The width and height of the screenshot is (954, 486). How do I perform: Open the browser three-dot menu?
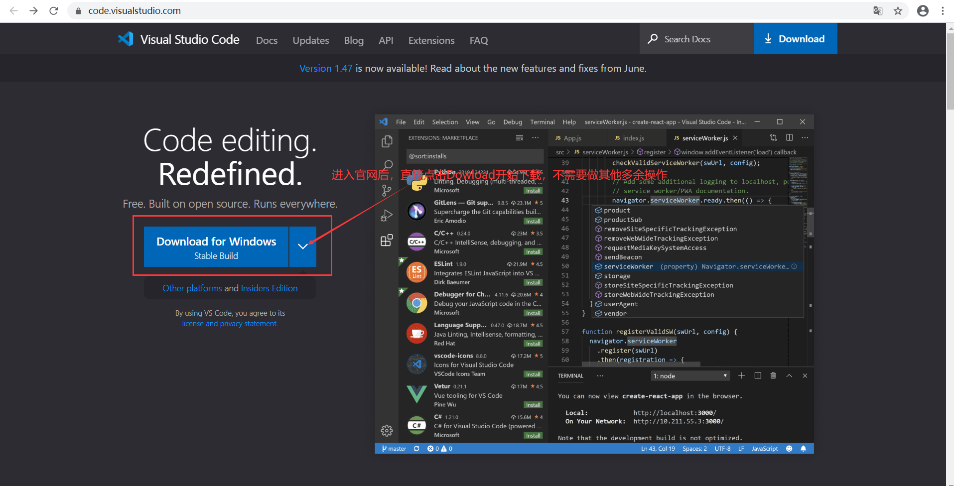pyautogui.click(x=943, y=10)
